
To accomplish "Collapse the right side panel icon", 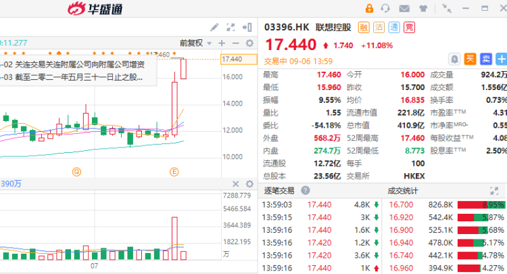I will click(x=247, y=27).
